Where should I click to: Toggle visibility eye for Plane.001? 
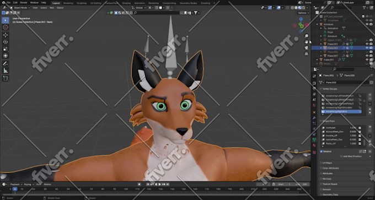pyautogui.click(x=367, y=44)
